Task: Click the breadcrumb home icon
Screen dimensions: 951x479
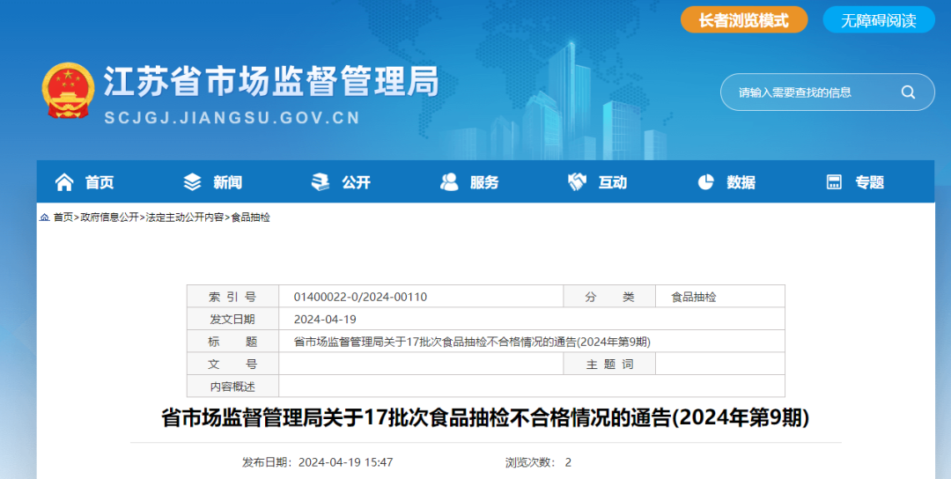Action: click(x=44, y=217)
